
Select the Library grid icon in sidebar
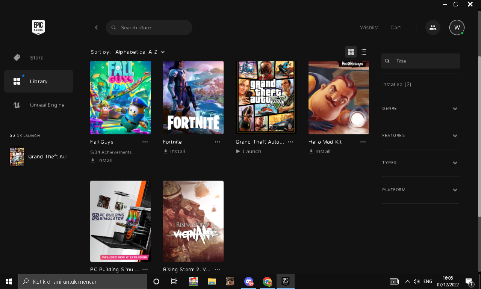(x=17, y=81)
